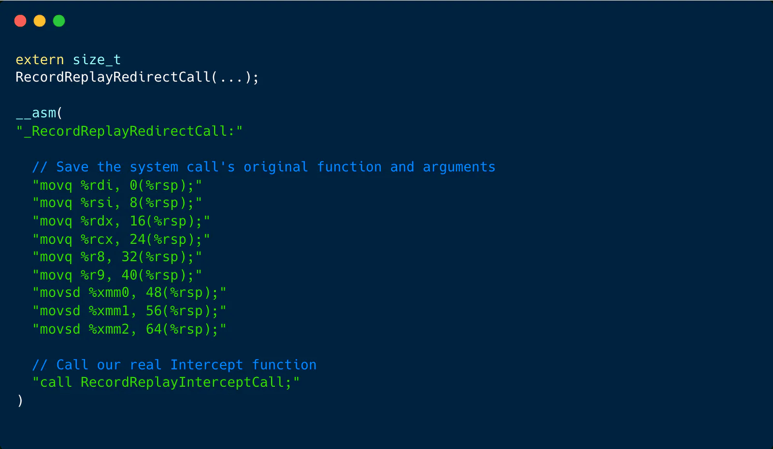Viewport: 773px width, 449px height.
Task: Click the movq %rdx, 16(%rsp) line
Action: click(x=121, y=221)
